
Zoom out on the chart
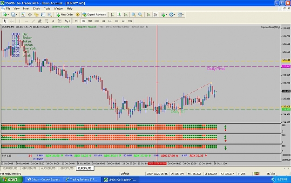point(140,14)
